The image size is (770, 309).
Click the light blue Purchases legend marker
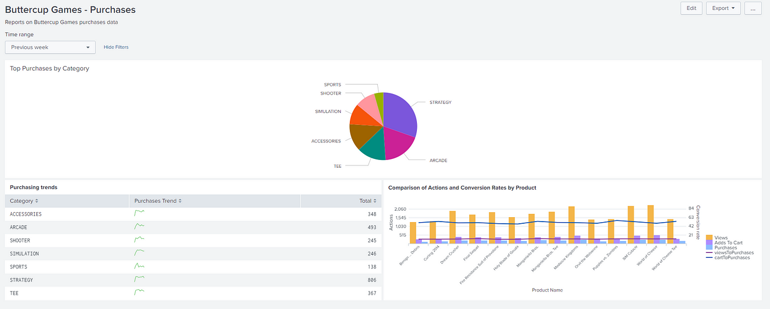(710, 248)
